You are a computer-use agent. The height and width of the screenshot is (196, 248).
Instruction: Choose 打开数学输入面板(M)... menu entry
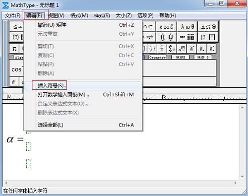(x=83, y=95)
